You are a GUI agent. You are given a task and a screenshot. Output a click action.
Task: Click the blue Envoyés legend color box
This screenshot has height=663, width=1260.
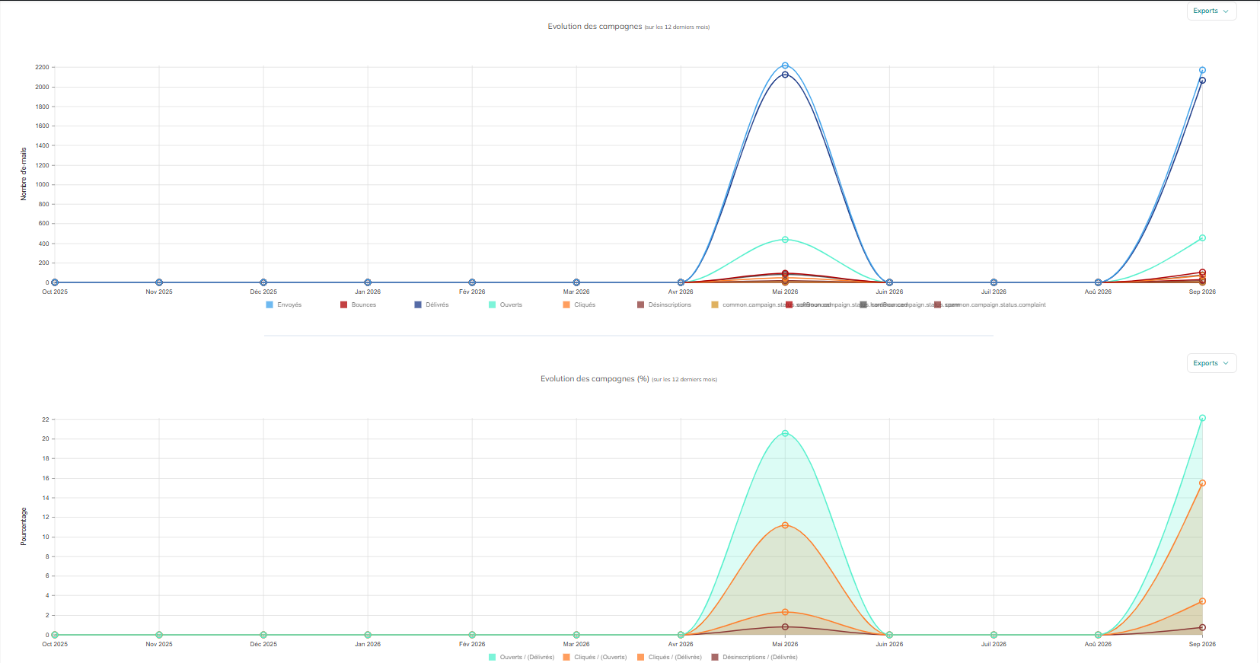pyautogui.click(x=270, y=304)
